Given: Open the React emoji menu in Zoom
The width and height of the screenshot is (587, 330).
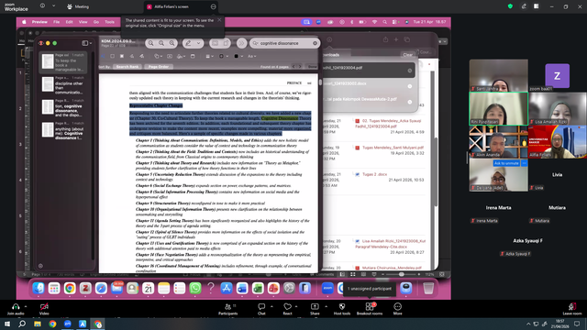Looking at the screenshot, I should (287, 309).
